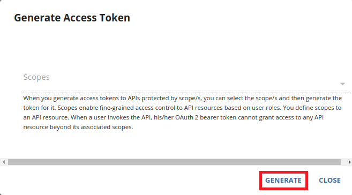352x195 pixels.
Task: Click the scopes description paragraph
Action: tap(183, 112)
